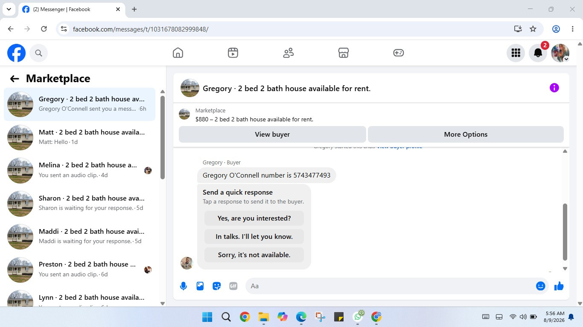Open Lynn conversation in the list
Screen dimensions: 583x327
pos(80,297)
